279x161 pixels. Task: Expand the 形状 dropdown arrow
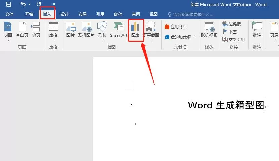(103, 40)
